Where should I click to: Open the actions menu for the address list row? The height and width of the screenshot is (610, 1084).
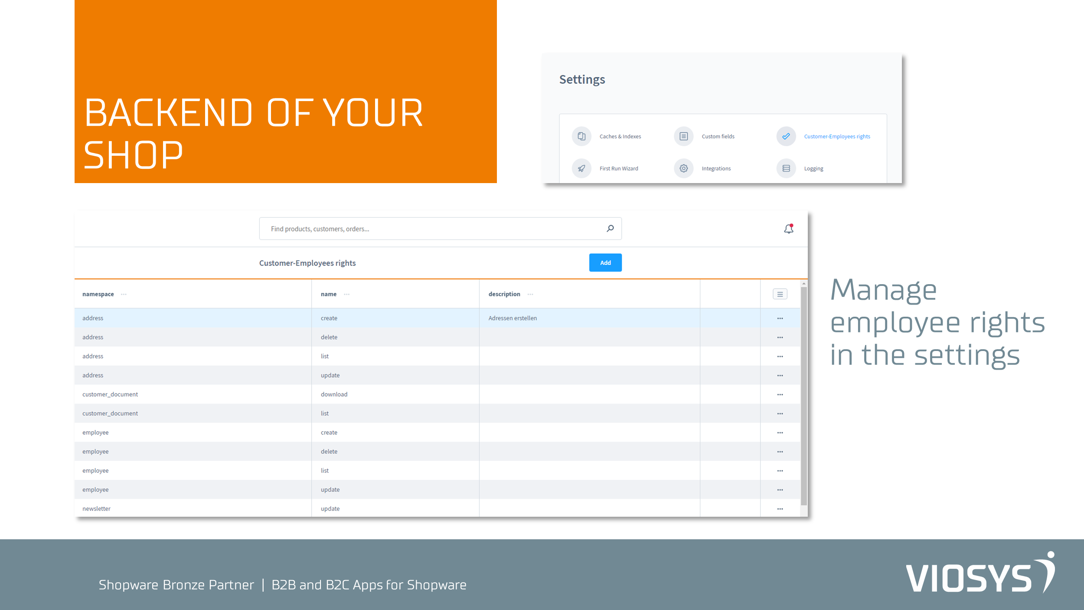(780, 357)
